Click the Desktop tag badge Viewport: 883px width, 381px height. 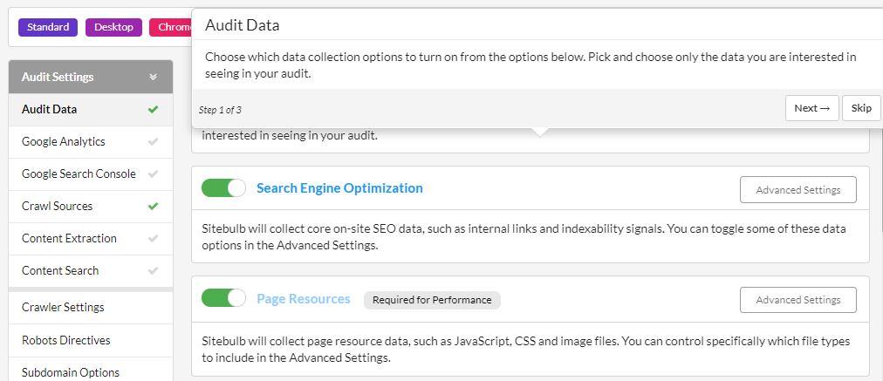point(113,27)
